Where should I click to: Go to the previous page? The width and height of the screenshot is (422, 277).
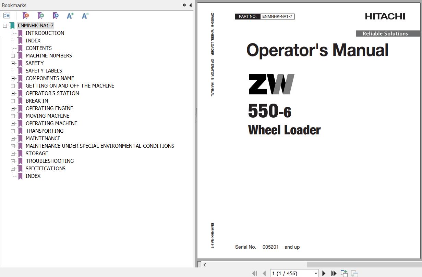(264, 273)
